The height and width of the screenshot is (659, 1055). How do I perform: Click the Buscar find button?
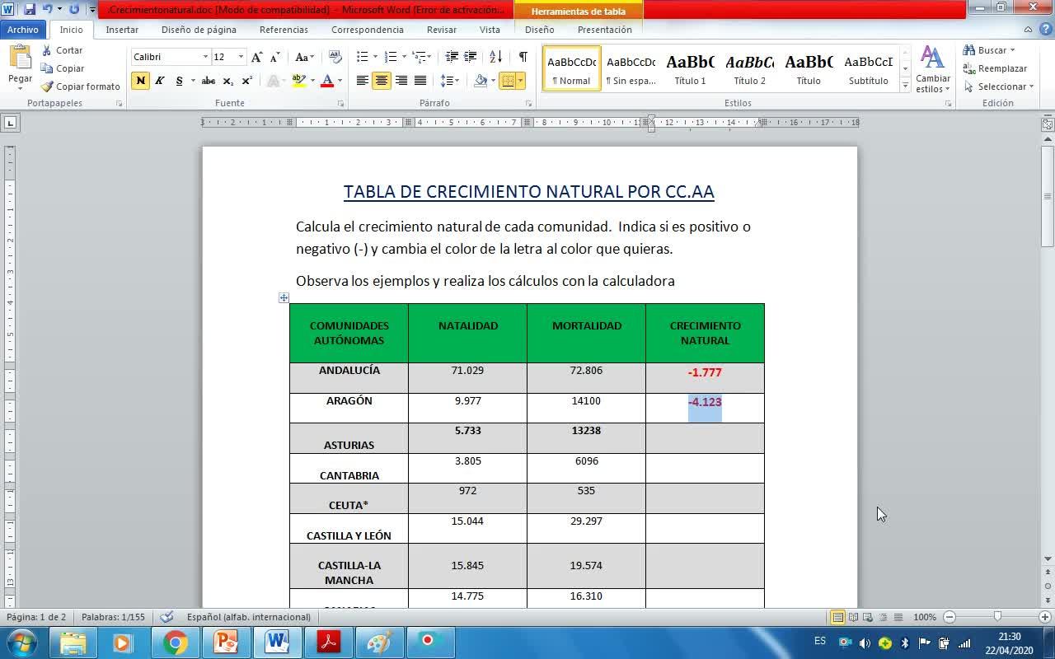pyautogui.click(x=989, y=50)
